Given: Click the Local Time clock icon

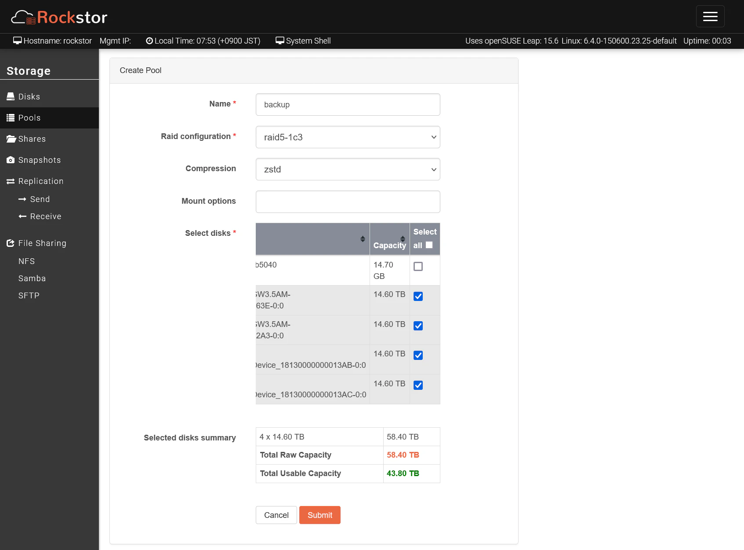Looking at the screenshot, I should [149, 41].
